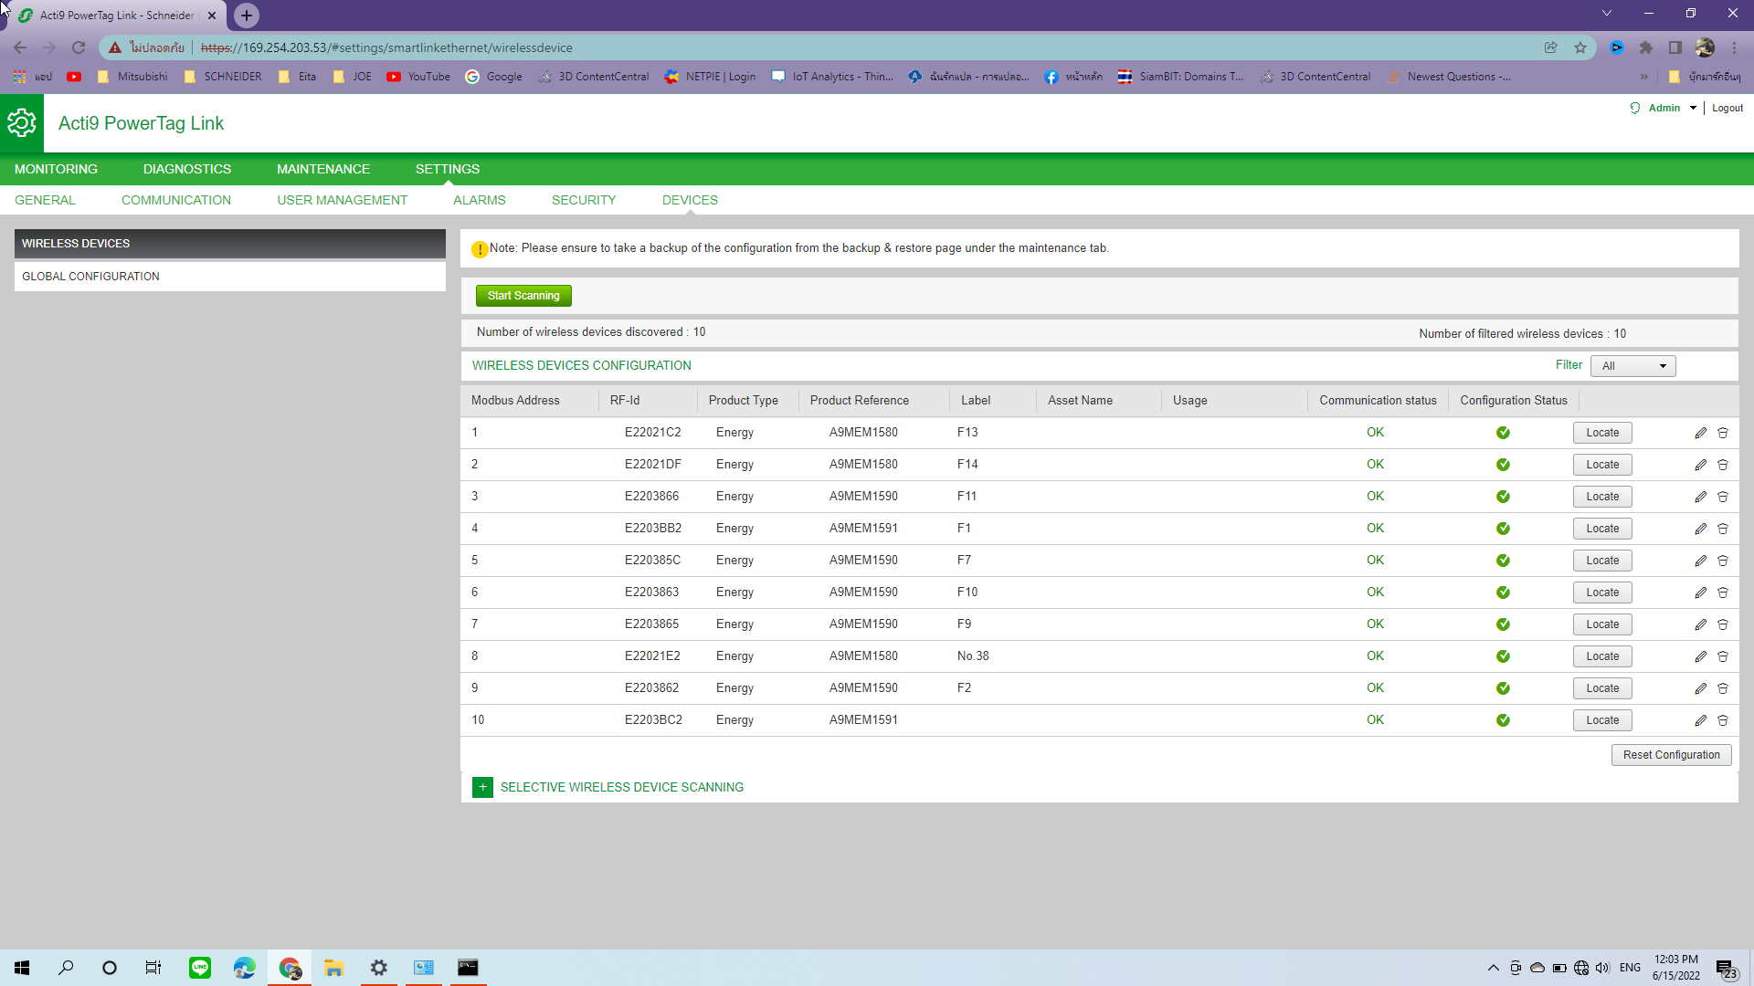Open File Explorer from taskbar

[334, 968]
